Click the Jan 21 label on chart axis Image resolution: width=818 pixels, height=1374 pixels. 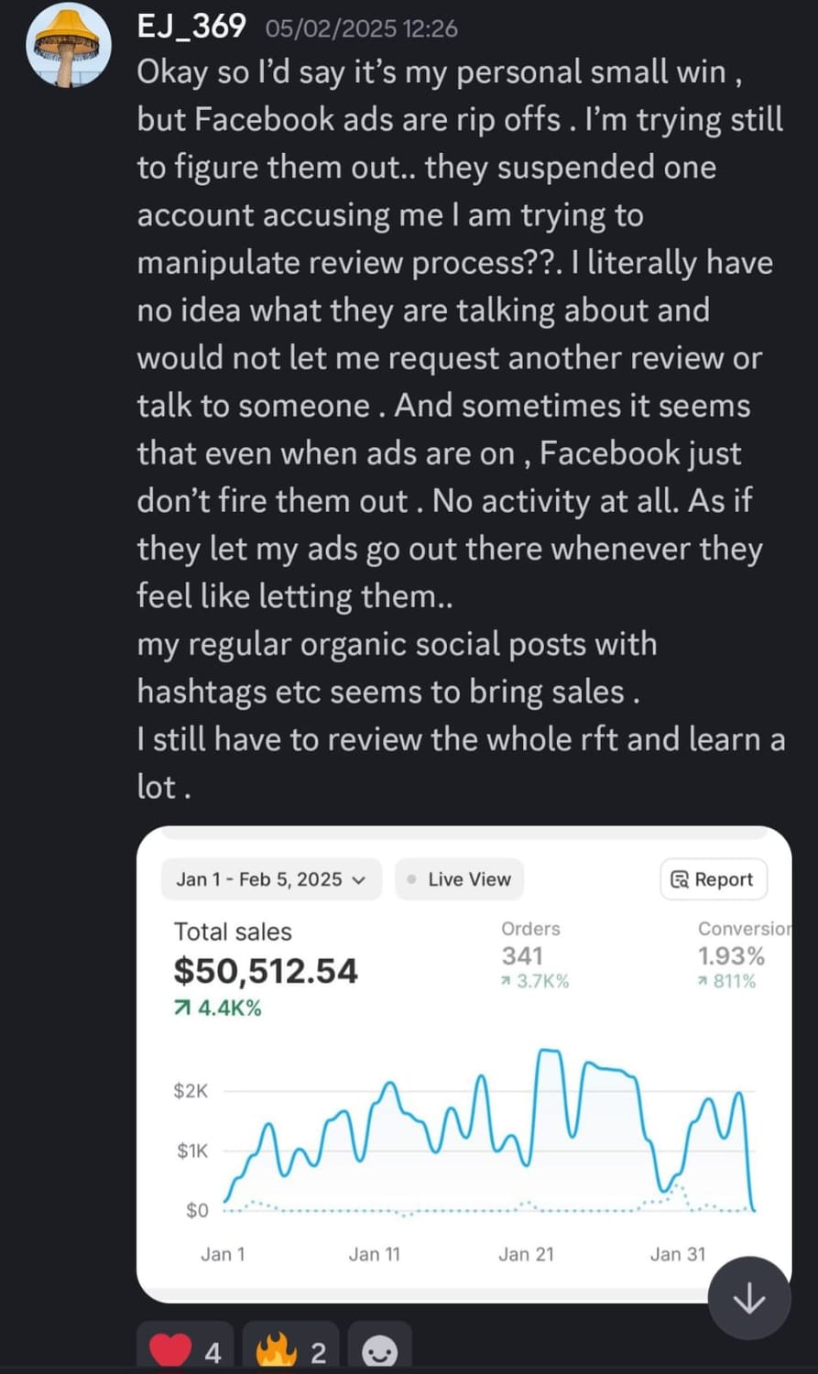point(526,1254)
